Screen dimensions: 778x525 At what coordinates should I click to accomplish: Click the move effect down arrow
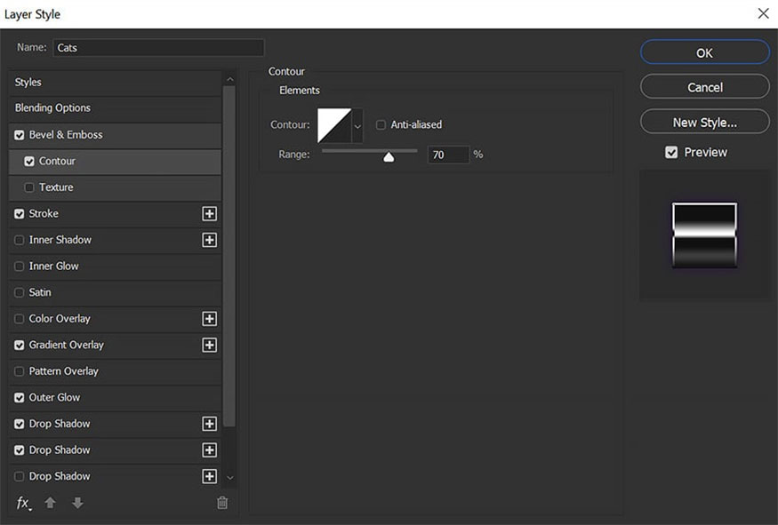tap(77, 503)
